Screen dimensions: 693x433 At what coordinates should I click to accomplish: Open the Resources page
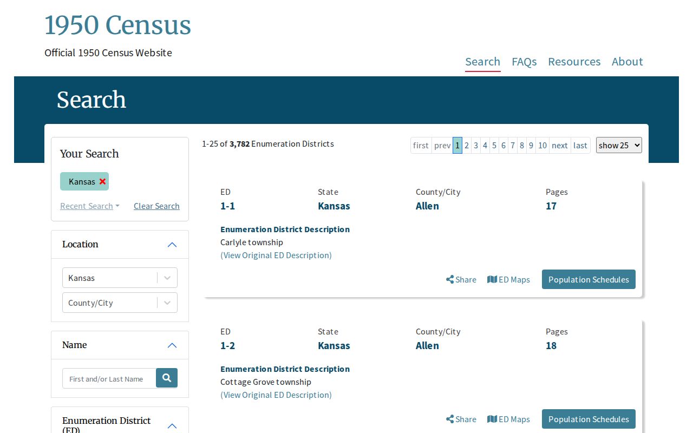(574, 62)
